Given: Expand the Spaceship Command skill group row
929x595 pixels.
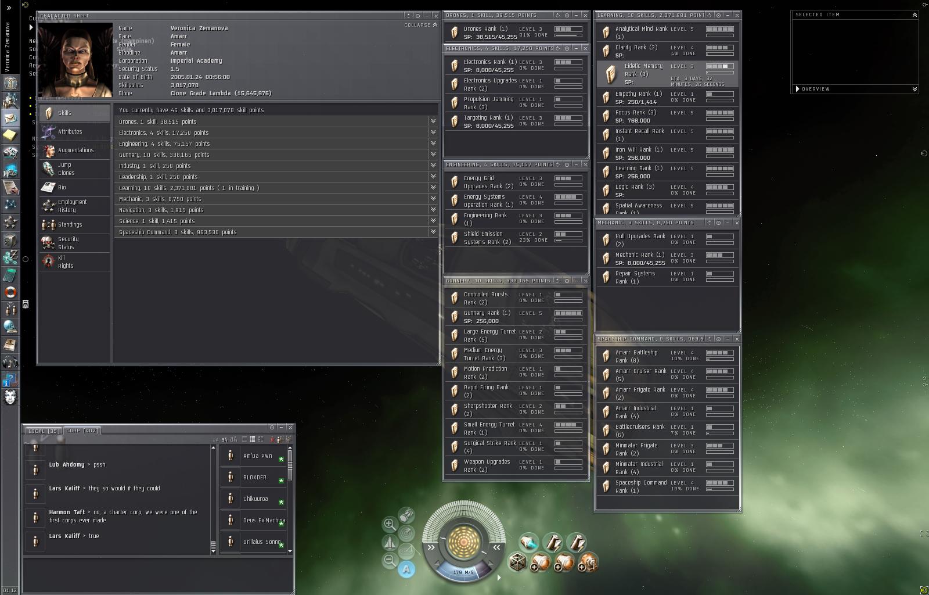Looking at the screenshot, I should click(276, 232).
